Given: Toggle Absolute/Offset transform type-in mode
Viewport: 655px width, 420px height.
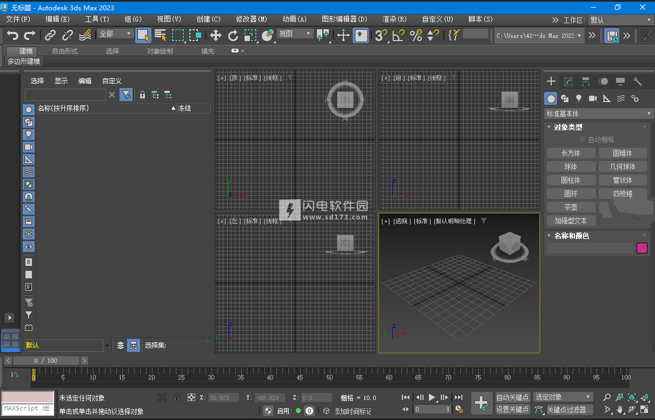Looking at the screenshot, I should click(x=191, y=397).
